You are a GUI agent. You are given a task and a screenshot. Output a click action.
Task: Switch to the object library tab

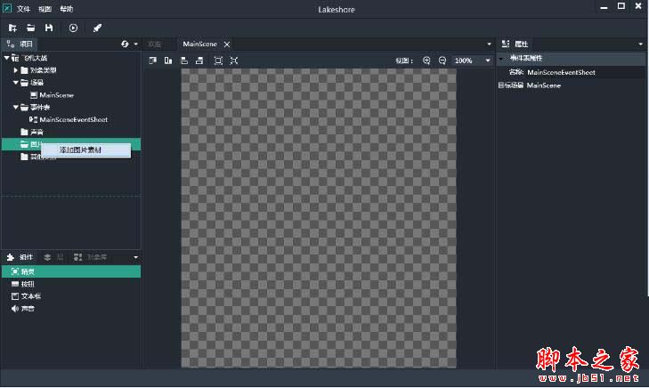[90, 257]
